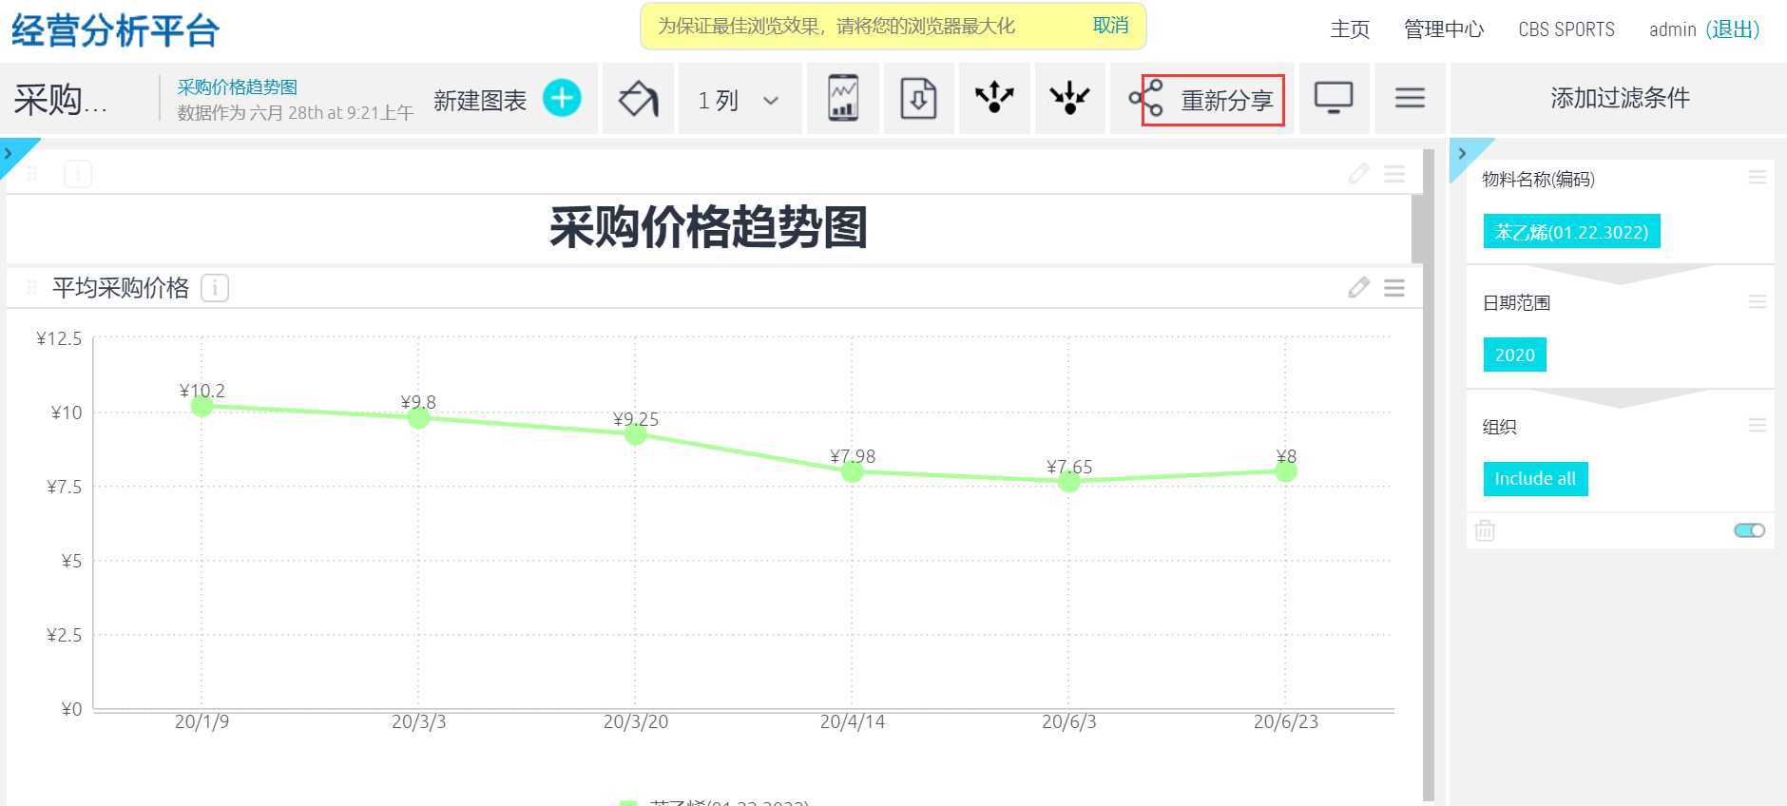The width and height of the screenshot is (1787, 806).
Task: Click the ¥8 data point on 20/6/23
Action: (x=1286, y=471)
